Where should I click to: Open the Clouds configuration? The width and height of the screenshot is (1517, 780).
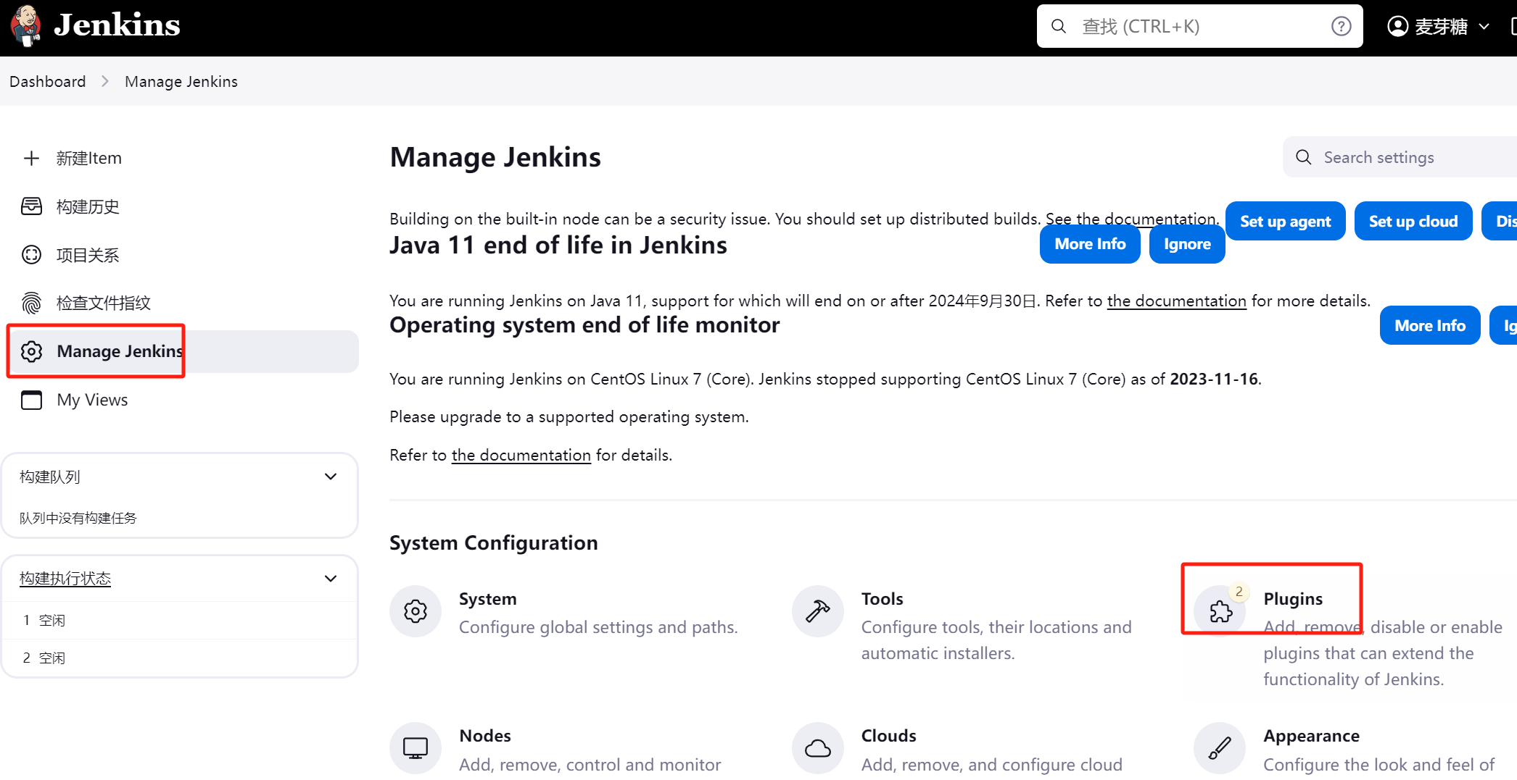(x=889, y=736)
